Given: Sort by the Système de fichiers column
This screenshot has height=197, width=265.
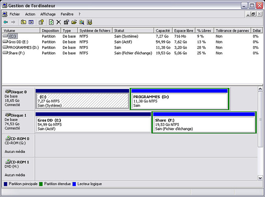Looking at the screenshot, I should click(95, 30).
